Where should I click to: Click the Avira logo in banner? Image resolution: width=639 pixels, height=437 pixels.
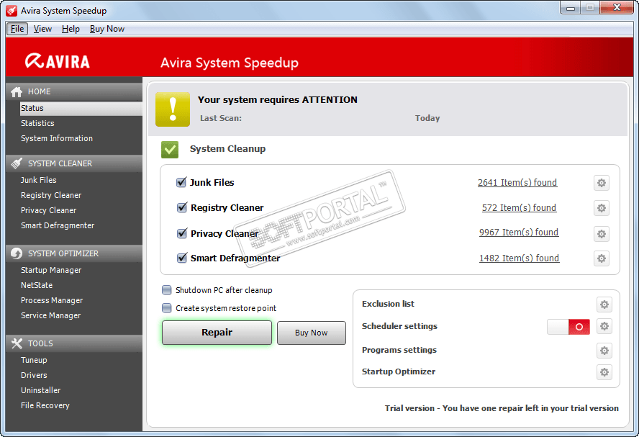pos(58,61)
